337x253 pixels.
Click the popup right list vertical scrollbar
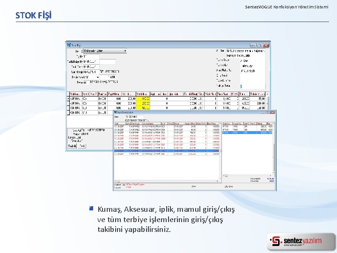pos(274,149)
